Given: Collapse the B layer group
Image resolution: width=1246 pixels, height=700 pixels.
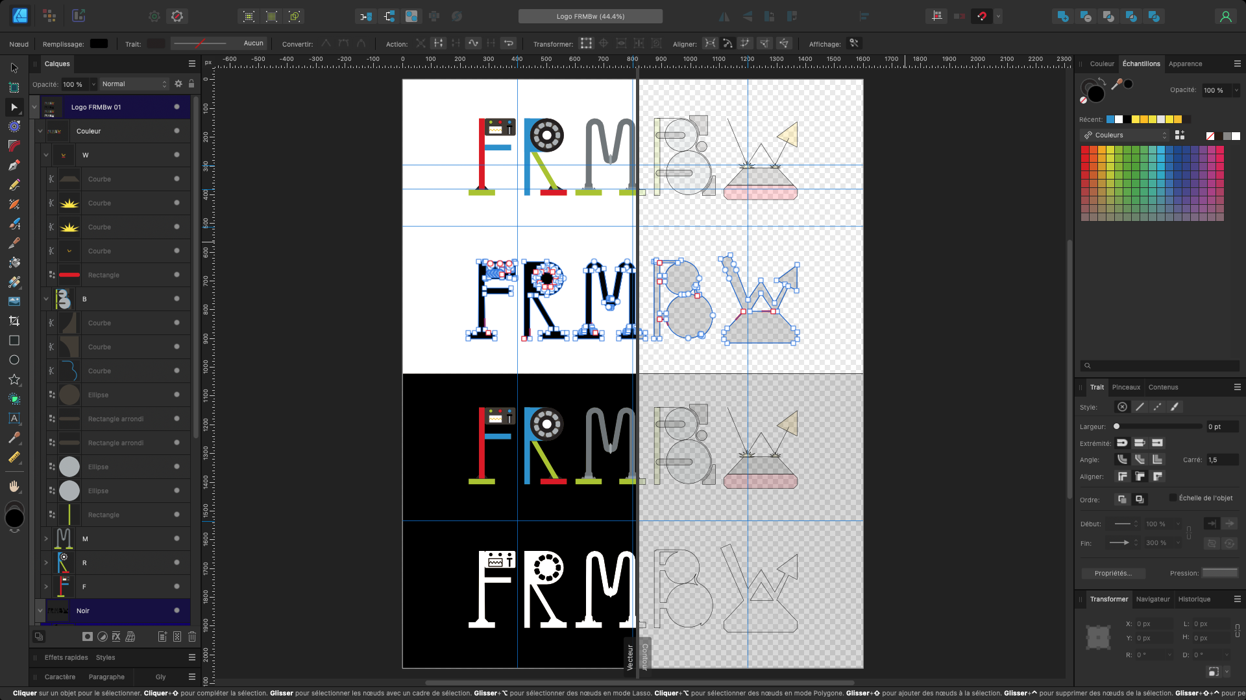Looking at the screenshot, I should point(46,299).
